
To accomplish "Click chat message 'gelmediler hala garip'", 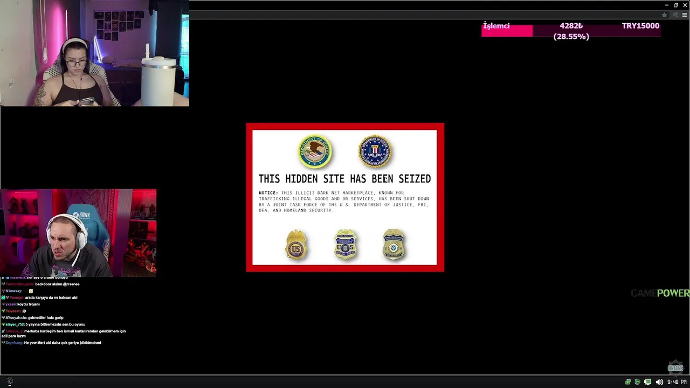I will tap(46, 318).
